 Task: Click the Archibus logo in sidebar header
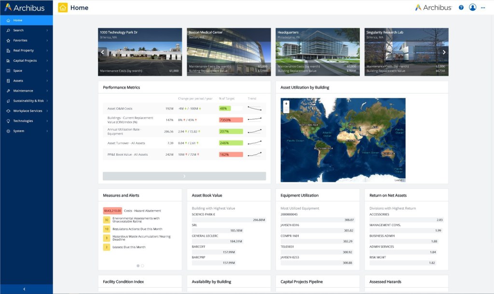24,8
